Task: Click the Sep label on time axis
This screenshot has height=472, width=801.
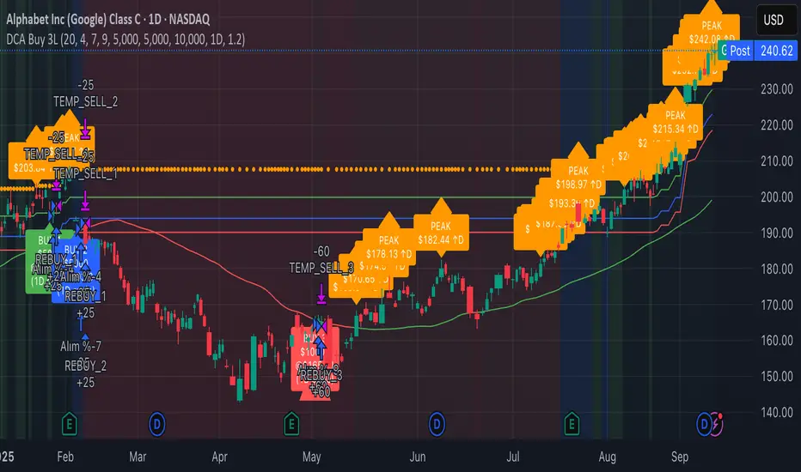Action: pos(680,457)
